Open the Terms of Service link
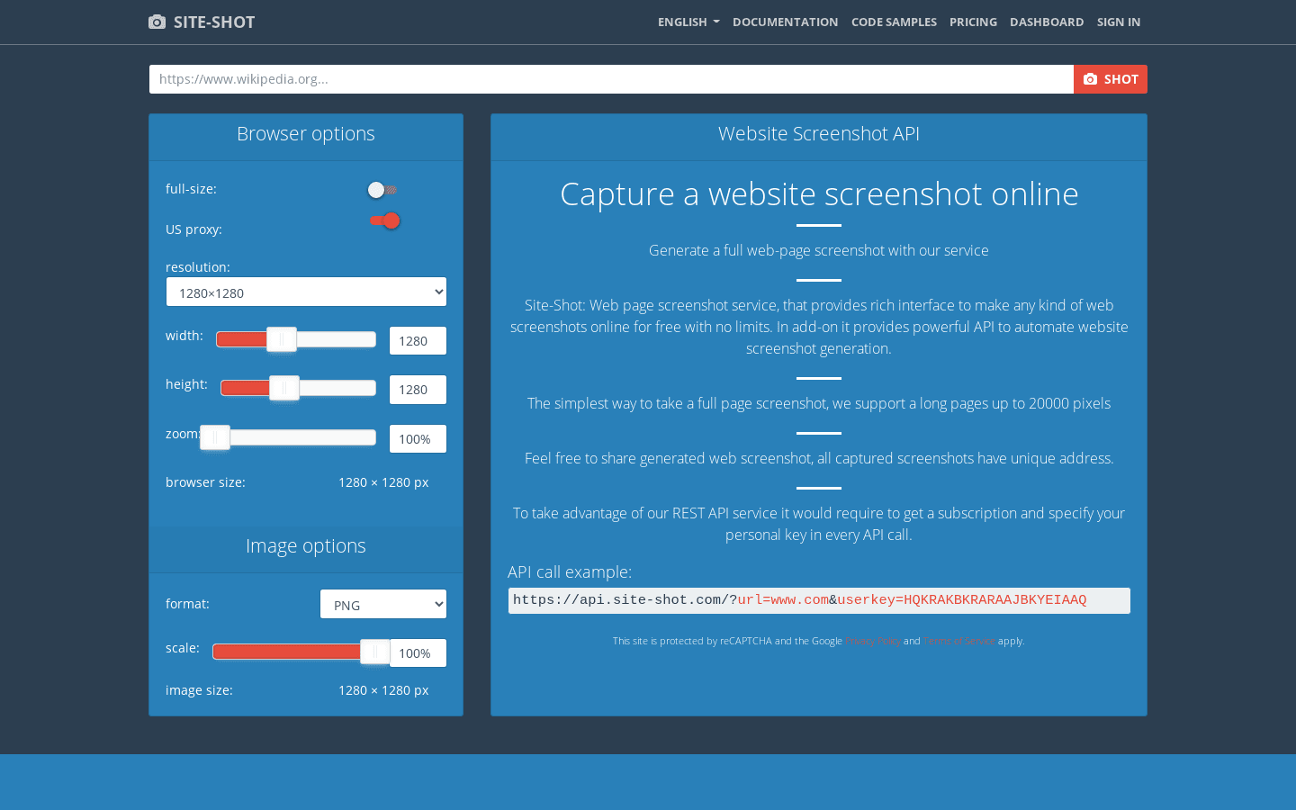1296x810 pixels. point(959,641)
